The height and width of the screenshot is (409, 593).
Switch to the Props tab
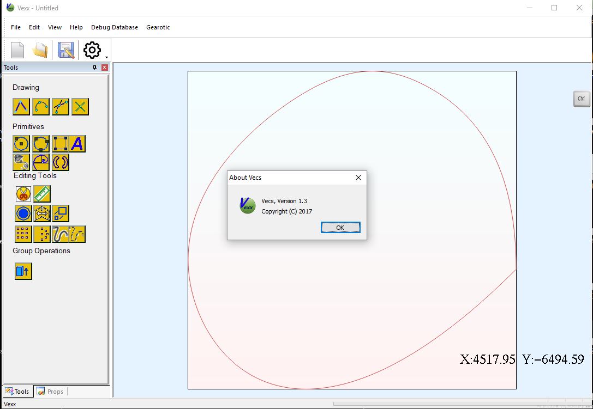(50, 392)
